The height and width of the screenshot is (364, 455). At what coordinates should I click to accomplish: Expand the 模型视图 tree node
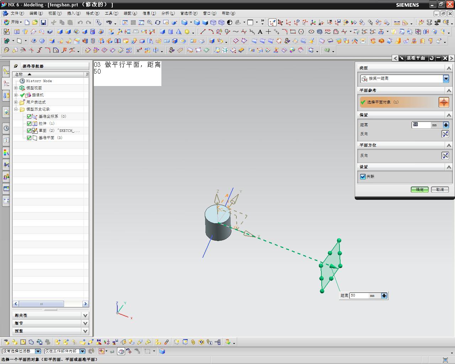coord(16,88)
